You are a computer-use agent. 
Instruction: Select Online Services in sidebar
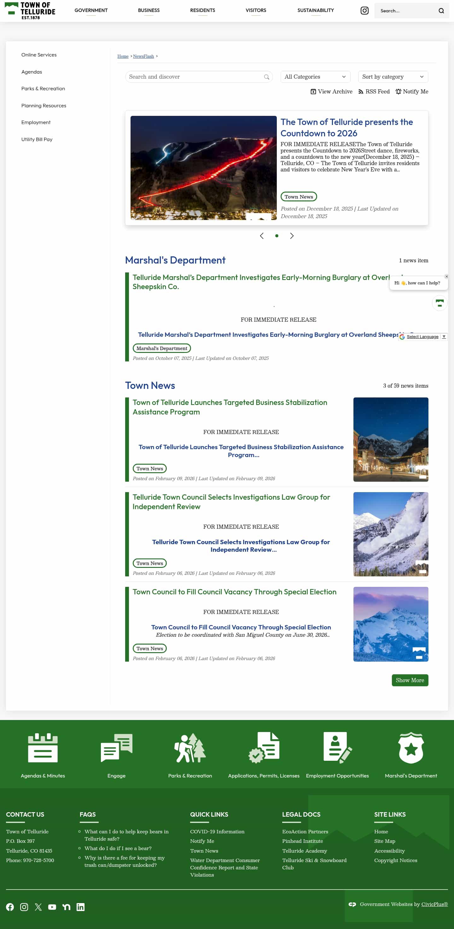click(39, 55)
